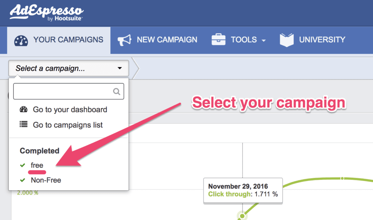
Task: Click the briefcase Tools icon
Action: [219, 40]
